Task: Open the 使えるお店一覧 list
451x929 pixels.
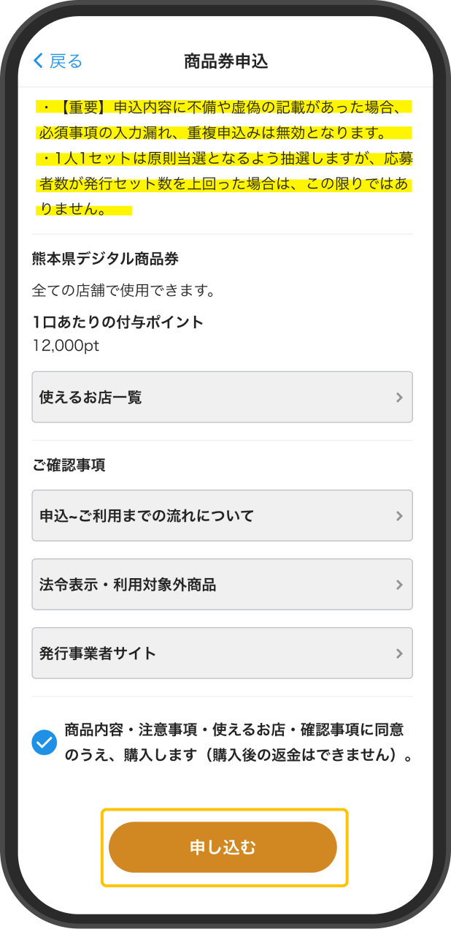Action: (223, 397)
